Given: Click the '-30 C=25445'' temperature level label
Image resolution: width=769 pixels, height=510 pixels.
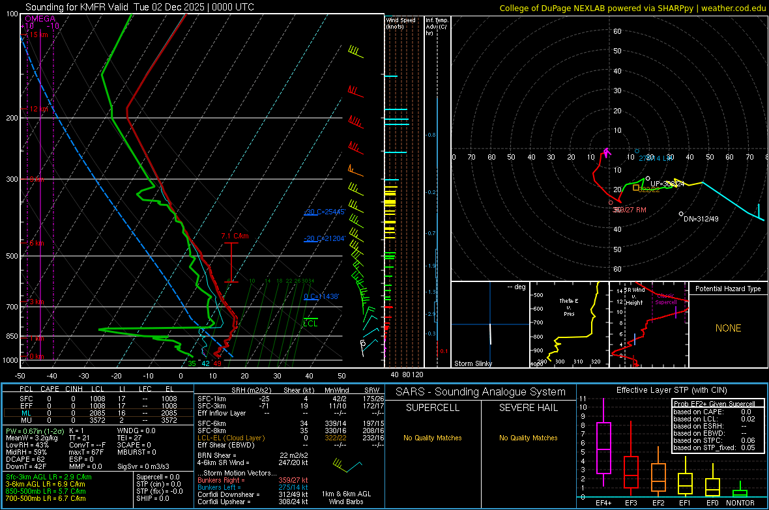Looking at the screenshot, I should pyautogui.click(x=325, y=212).
